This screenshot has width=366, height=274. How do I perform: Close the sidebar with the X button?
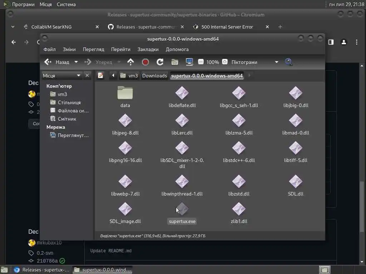click(87, 76)
